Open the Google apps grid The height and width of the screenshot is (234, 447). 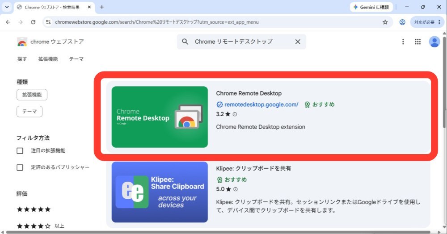(417, 42)
